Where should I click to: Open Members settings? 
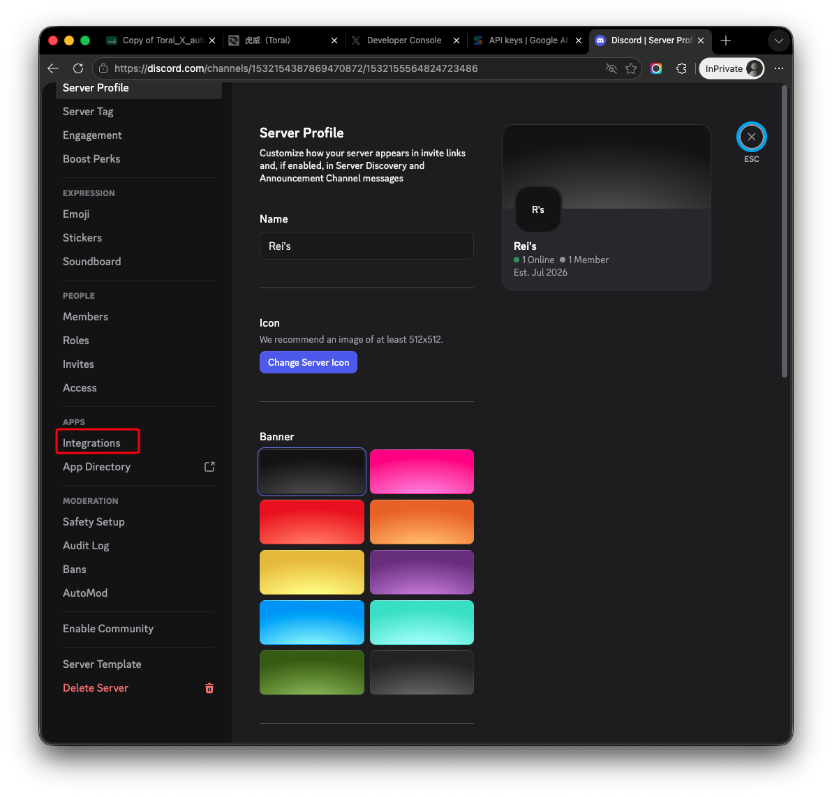[138, 316]
